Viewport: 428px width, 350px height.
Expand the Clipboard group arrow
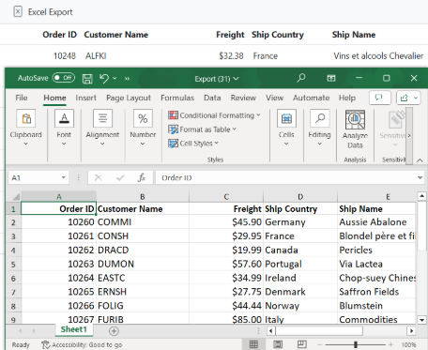click(26, 144)
